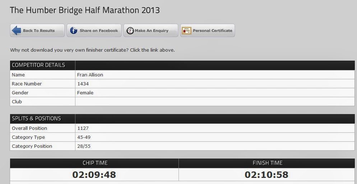Select the SPLITS & POSITIONS header
The width and height of the screenshot is (357, 184).
pyautogui.click(x=36, y=118)
